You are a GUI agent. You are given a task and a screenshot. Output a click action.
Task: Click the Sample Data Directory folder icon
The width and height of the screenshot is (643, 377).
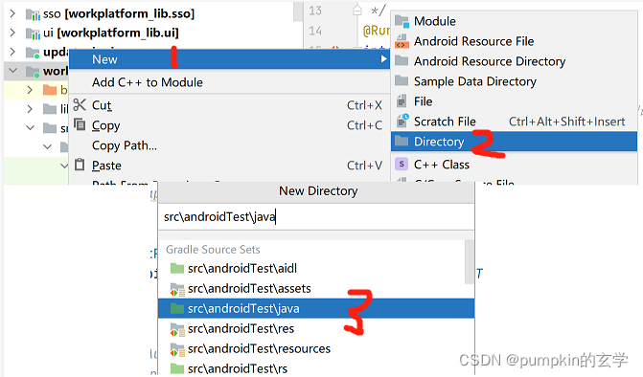coord(402,80)
